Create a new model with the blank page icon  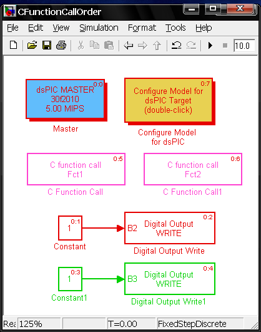click(14, 45)
